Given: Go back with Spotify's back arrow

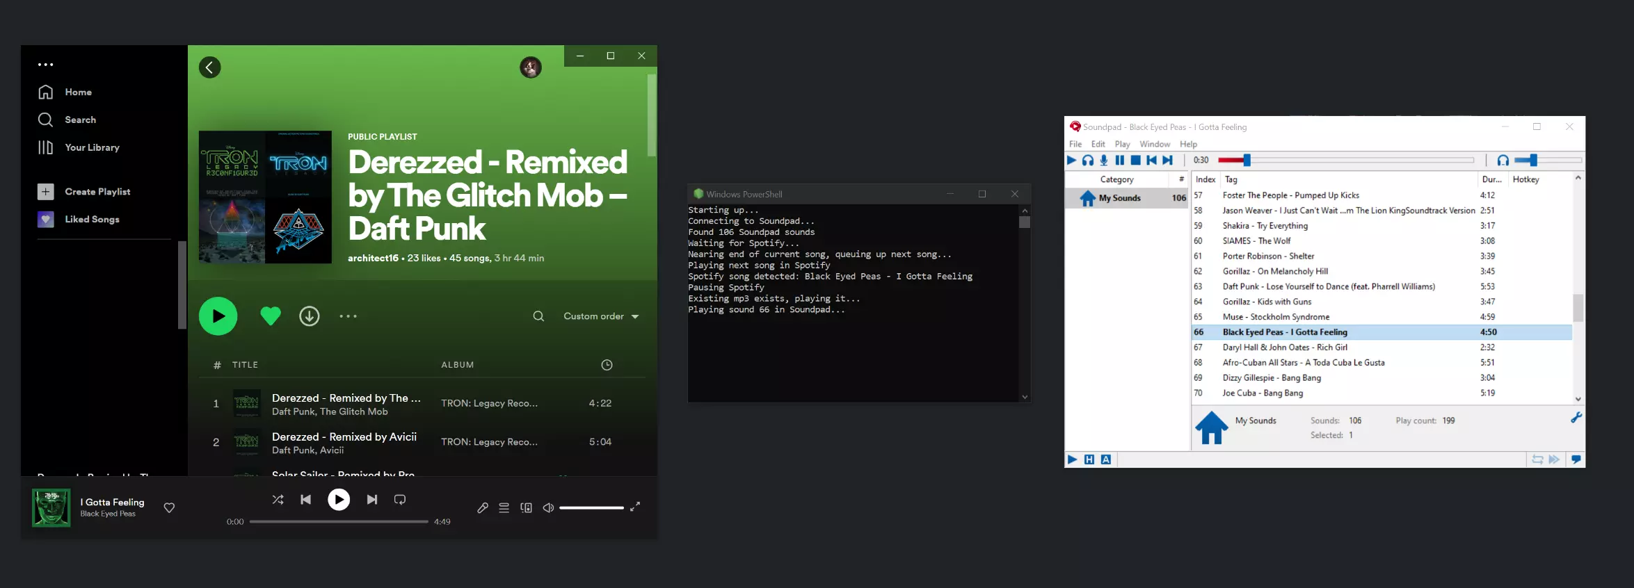Looking at the screenshot, I should (x=210, y=67).
